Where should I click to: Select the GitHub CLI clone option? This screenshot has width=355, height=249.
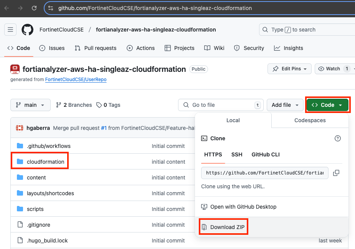pos(266,154)
